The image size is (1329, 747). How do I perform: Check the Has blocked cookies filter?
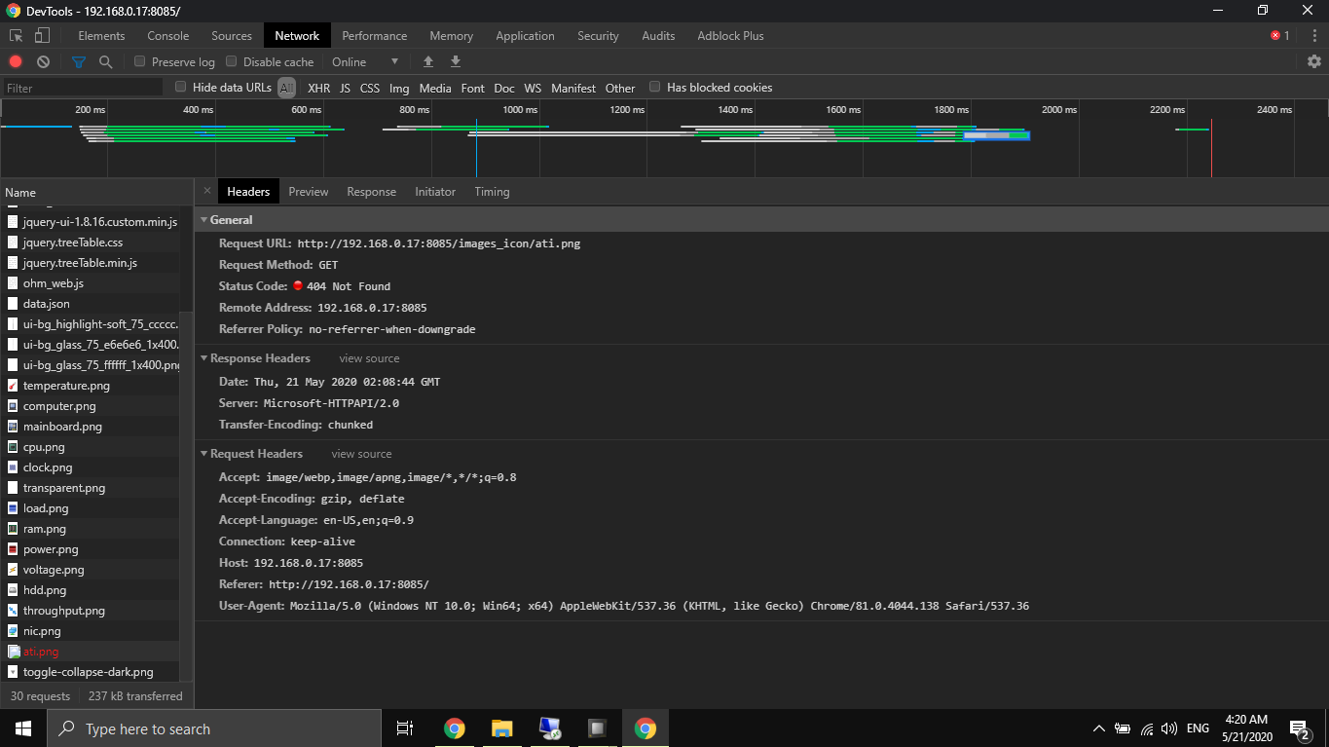pos(654,87)
